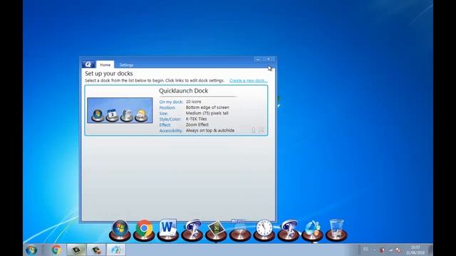Click the 'Create a new dock...' link
This screenshot has width=456, height=256.
tap(249, 80)
